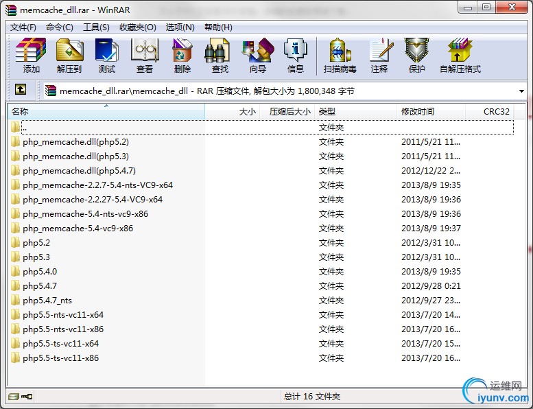Screen dimensions: 533x409
Task: Select php_memcache-2.2.7-5.4-nts-VC9-x64 folder name
Action: tap(98, 185)
